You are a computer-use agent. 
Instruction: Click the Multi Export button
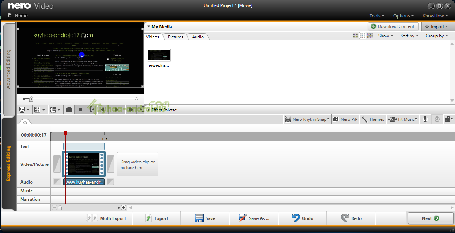(106, 218)
